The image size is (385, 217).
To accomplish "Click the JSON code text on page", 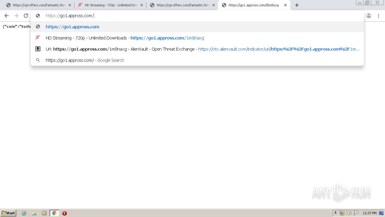I will pyautogui.click(x=17, y=27).
